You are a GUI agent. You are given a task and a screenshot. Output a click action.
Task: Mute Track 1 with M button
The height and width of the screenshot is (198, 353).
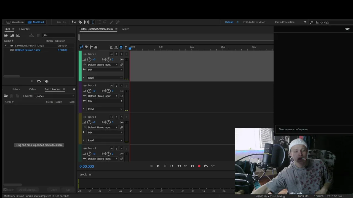[111, 54]
